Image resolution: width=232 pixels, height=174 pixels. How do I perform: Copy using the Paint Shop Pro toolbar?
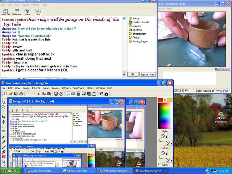pos(43,94)
